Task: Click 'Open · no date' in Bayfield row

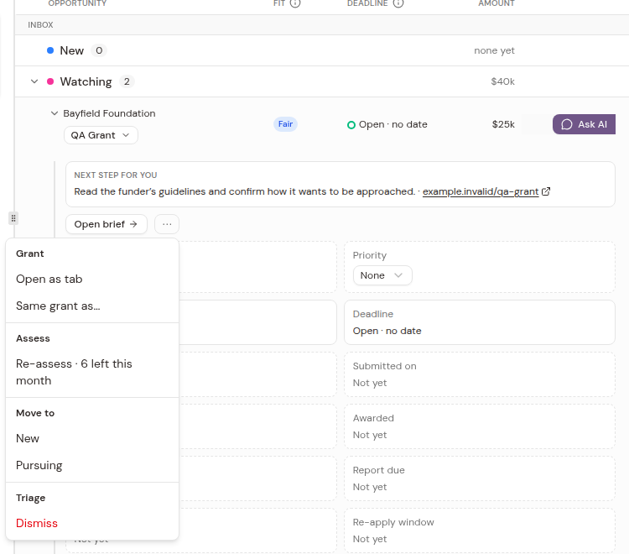Action: tap(392, 124)
